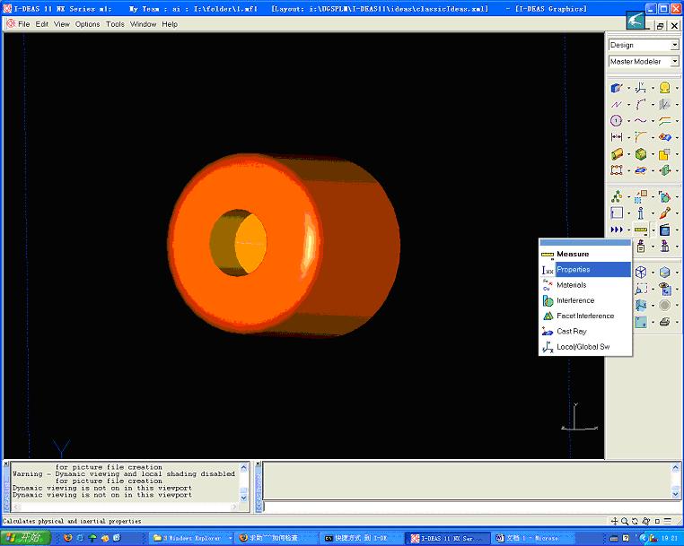The width and height of the screenshot is (684, 546).
Task: Click the boundary points rectangle icon
Action: (617, 170)
